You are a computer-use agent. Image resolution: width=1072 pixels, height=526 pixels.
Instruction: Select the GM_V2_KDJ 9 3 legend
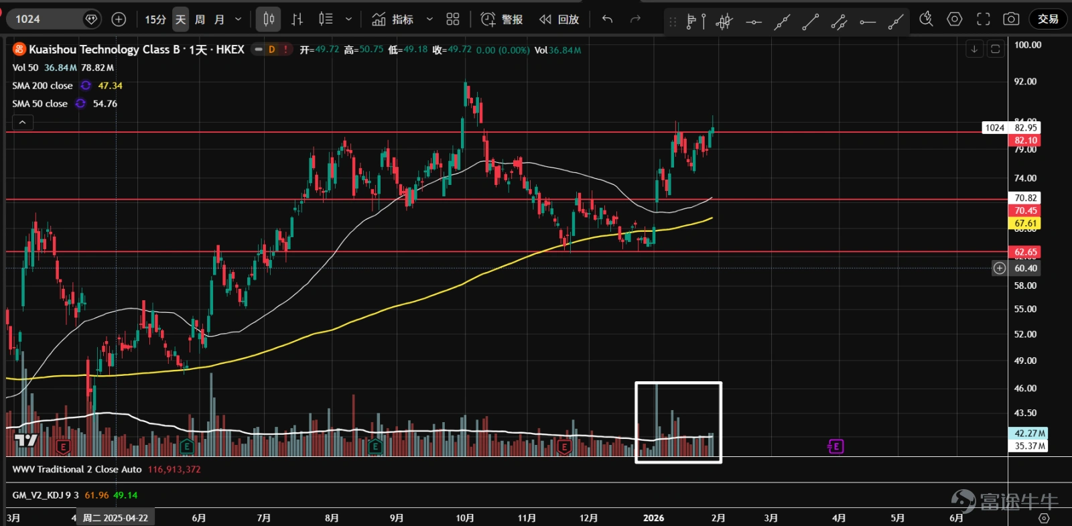click(x=46, y=495)
